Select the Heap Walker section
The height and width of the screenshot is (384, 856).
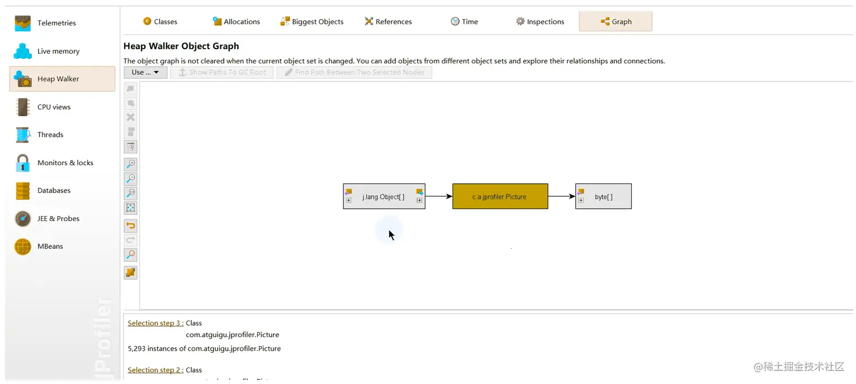pyautogui.click(x=62, y=79)
